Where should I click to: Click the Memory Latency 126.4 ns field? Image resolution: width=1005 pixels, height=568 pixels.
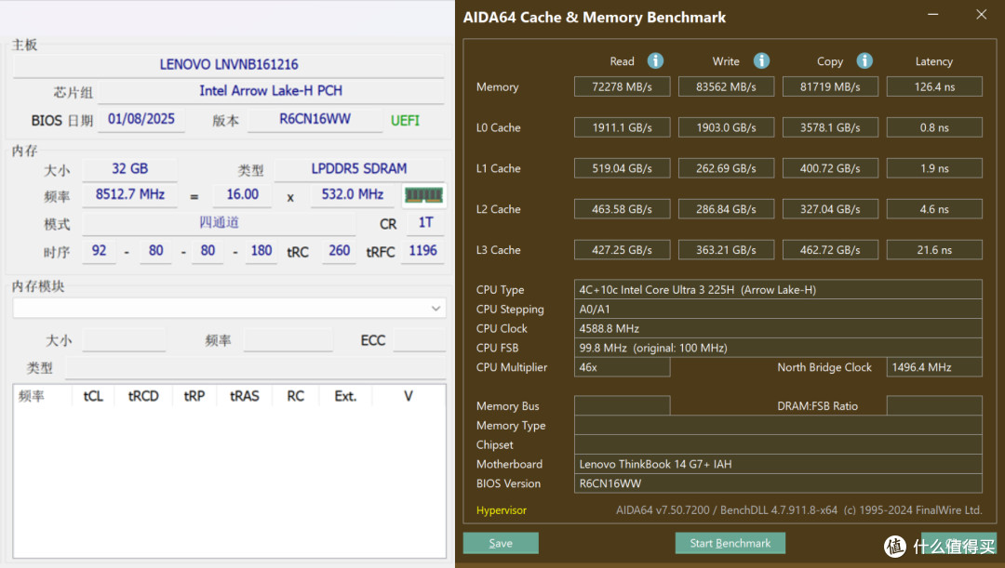point(934,86)
